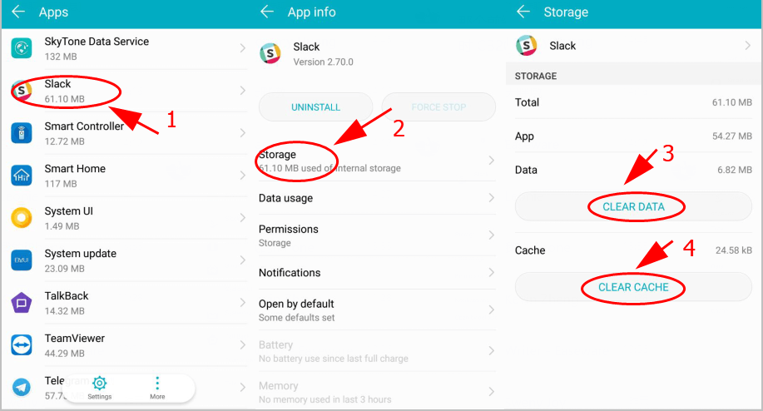763x411 pixels.
Task: Expand the Storage row chevron
Action: coord(492,161)
